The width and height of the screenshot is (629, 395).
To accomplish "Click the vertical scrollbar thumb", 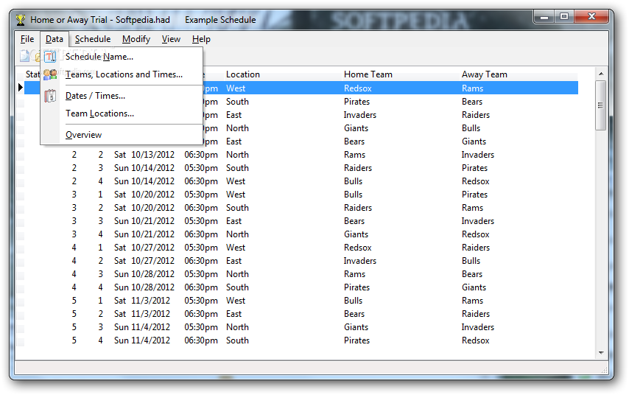I will tap(601, 105).
